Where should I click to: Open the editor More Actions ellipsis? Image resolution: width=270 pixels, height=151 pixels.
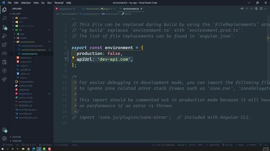click(266, 8)
